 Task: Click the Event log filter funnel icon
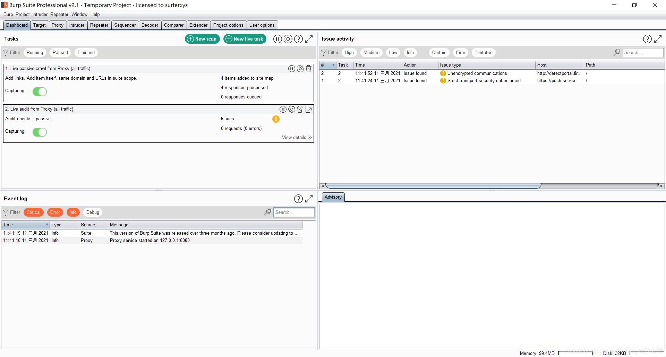point(6,212)
